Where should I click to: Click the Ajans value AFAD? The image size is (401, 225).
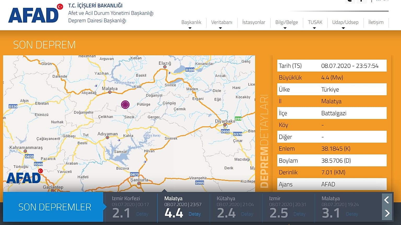(x=328, y=184)
